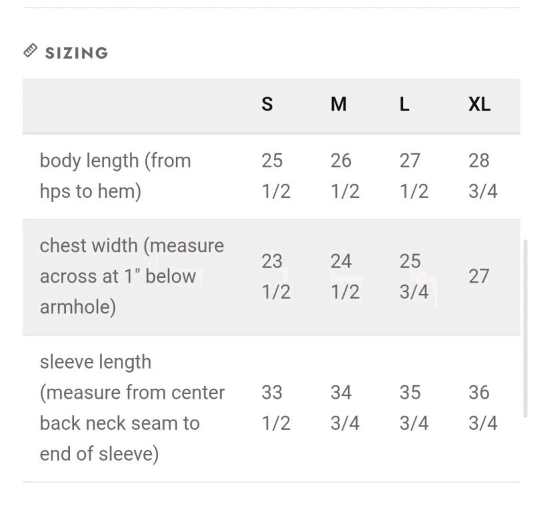The height and width of the screenshot is (506, 543).
Task: Click sleeve length value 33 1/2 for S
Action: (x=276, y=408)
